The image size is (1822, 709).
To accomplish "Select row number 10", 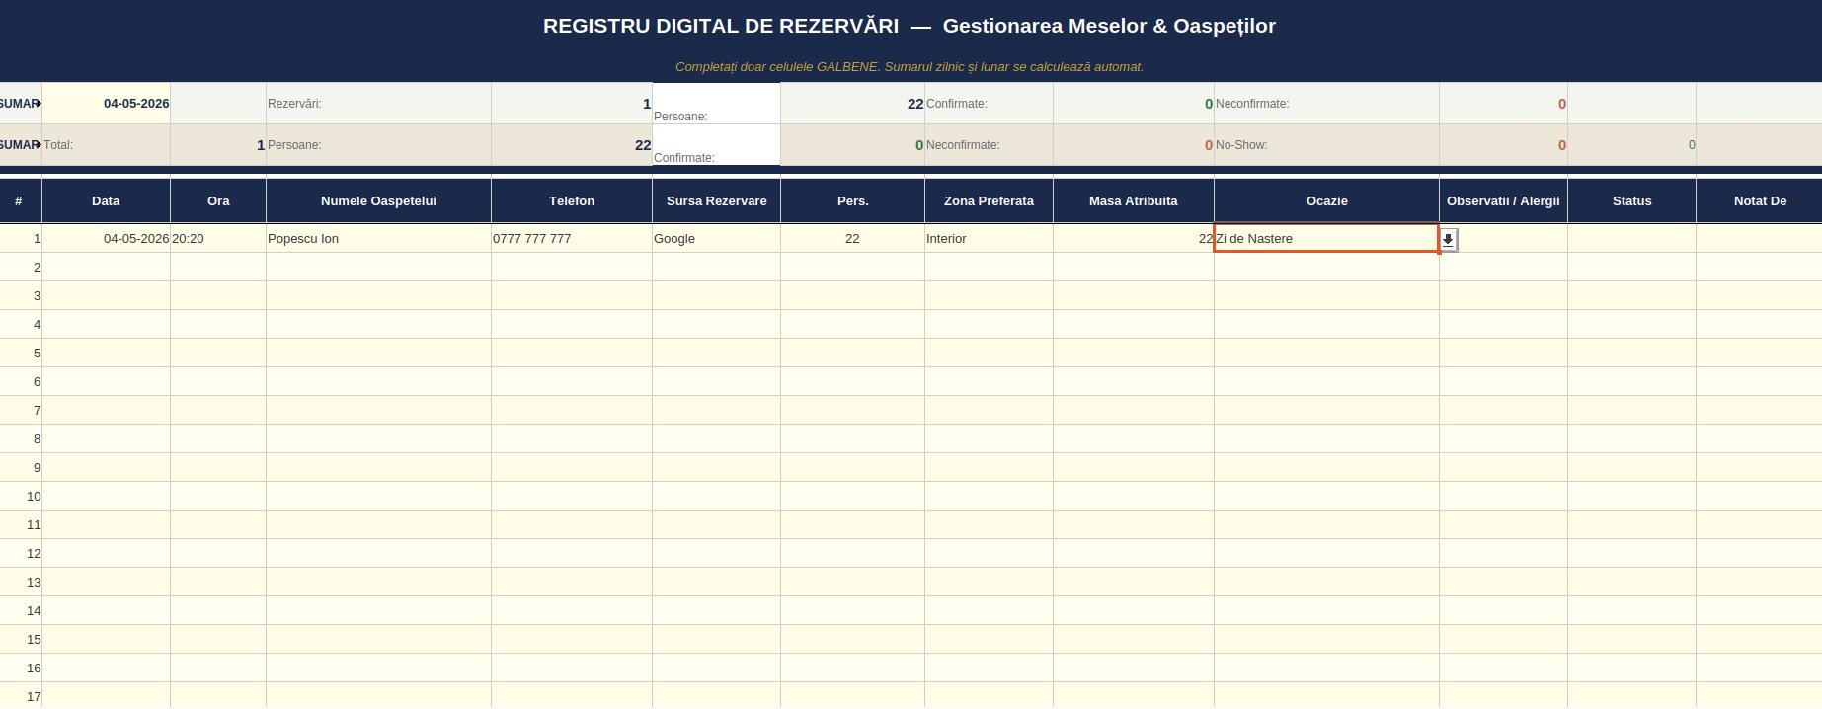I will 21,496.
